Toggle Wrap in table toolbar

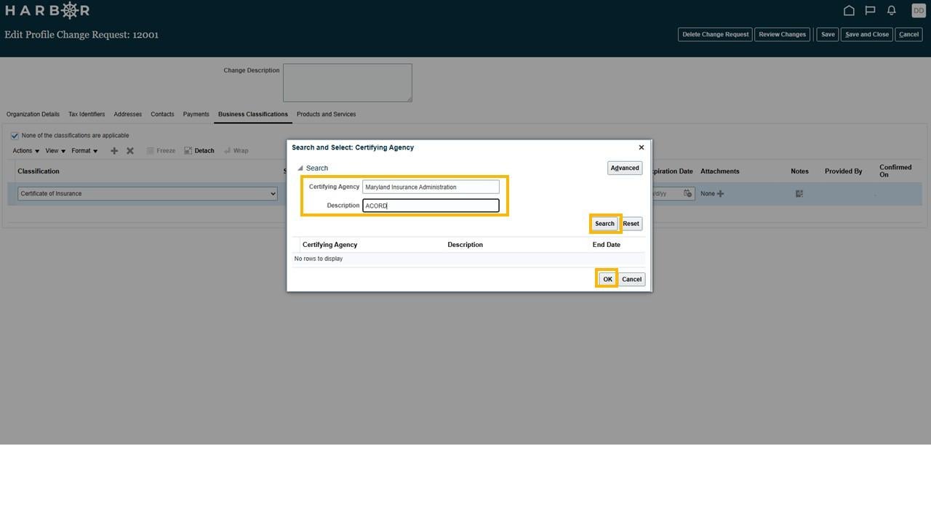coord(236,151)
